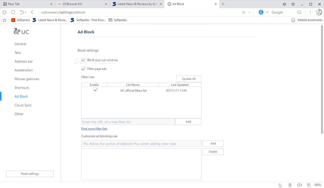Toggle Filter page ads checkbox
Screen dimensions: 324x188
(83, 69)
